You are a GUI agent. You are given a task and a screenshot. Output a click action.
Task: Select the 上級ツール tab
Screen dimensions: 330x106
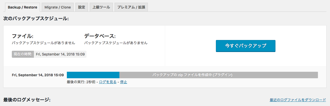coord(101,7)
